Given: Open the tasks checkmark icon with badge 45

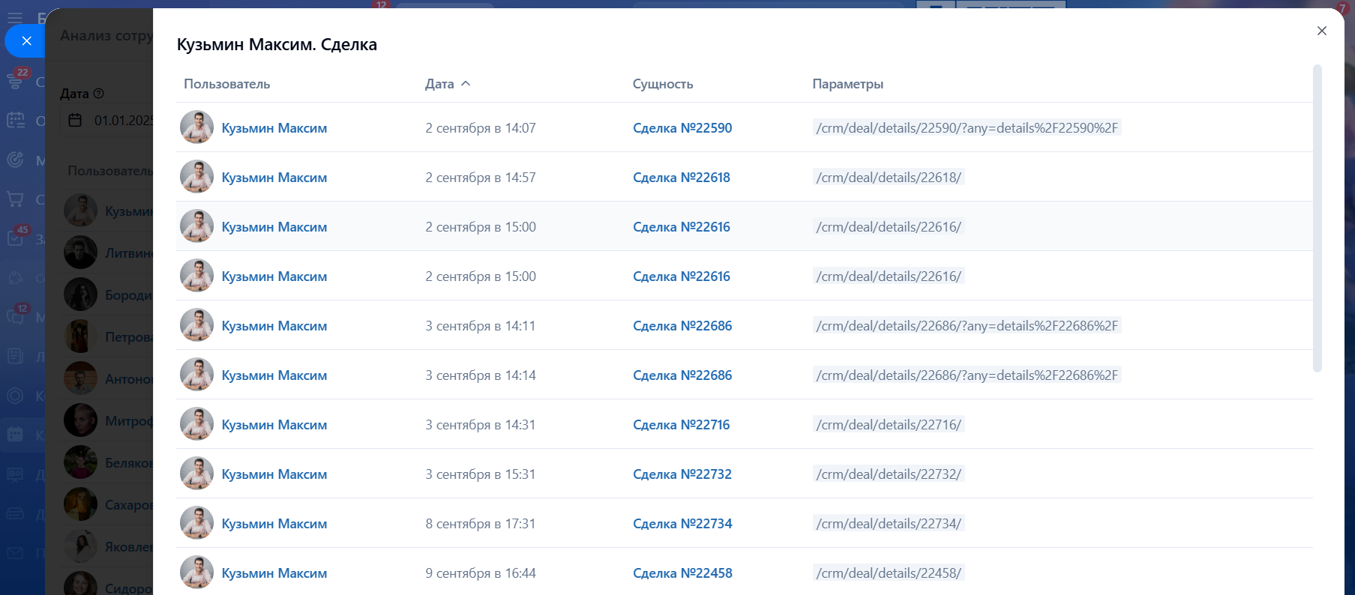Looking at the screenshot, I should (16, 238).
